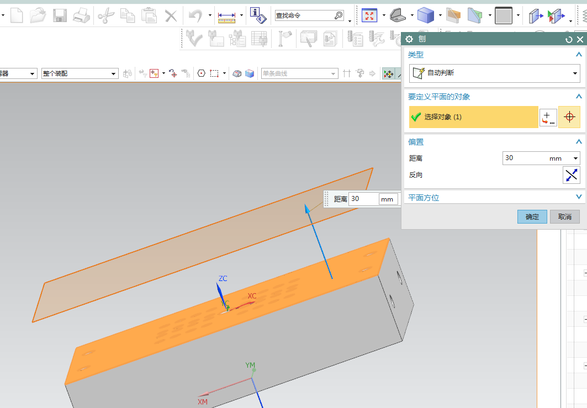Cut using the scissors icon
The width and height of the screenshot is (587, 408).
click(x=106, y=15)
